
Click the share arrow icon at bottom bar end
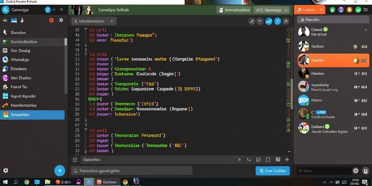(x=287, y=160)
